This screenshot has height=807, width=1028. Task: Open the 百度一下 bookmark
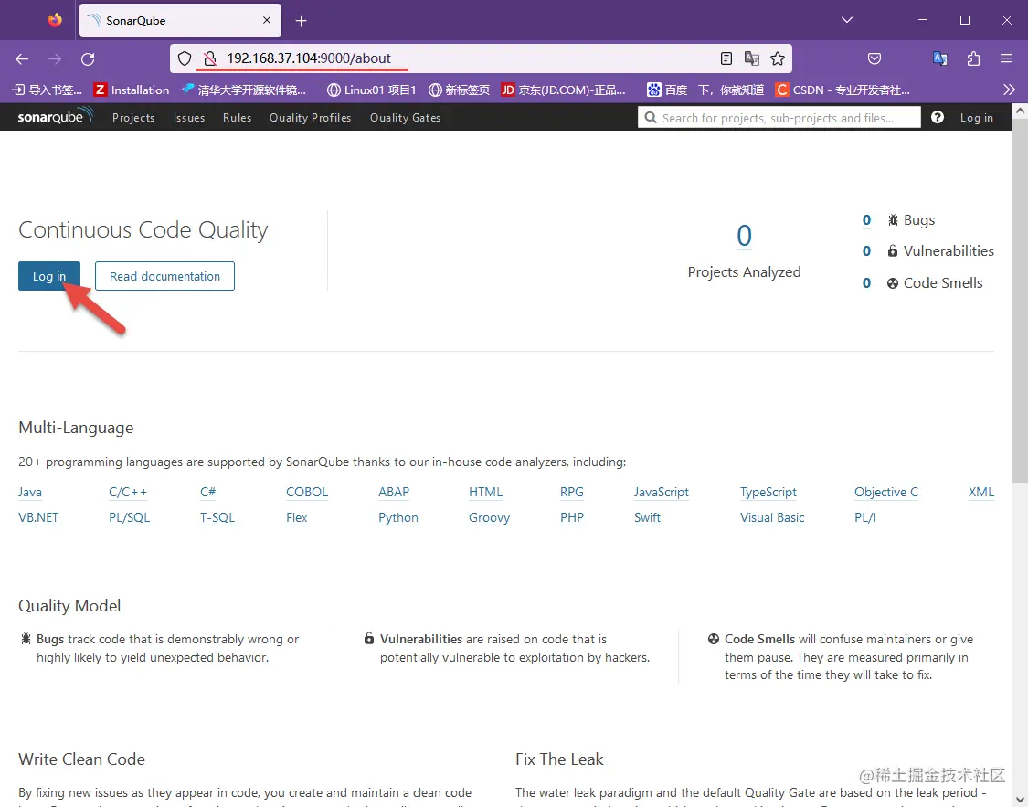pyautogui.click(x=705, y=90)
